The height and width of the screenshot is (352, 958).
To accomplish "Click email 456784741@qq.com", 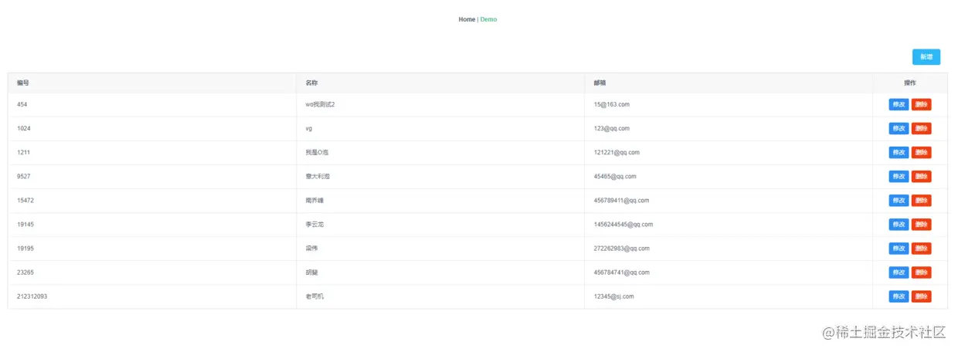I will pos(621,272).
